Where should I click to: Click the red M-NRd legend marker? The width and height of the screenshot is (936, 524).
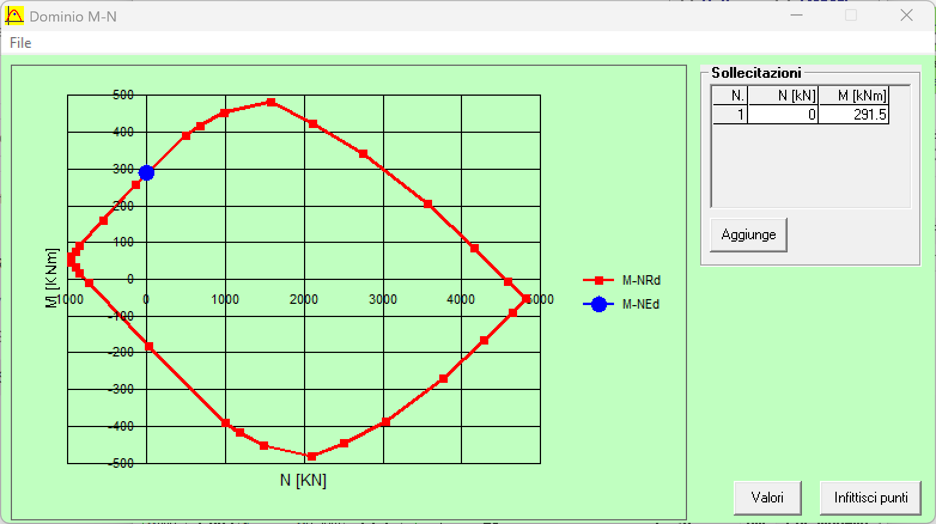click(x=598, y=281)
